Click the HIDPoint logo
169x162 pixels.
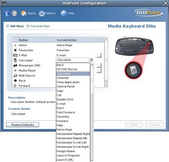[x=148, y=13]
